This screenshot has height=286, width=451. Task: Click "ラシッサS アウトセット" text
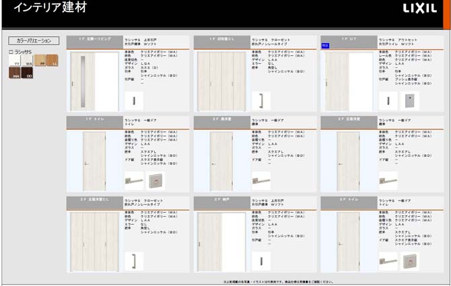398,40
